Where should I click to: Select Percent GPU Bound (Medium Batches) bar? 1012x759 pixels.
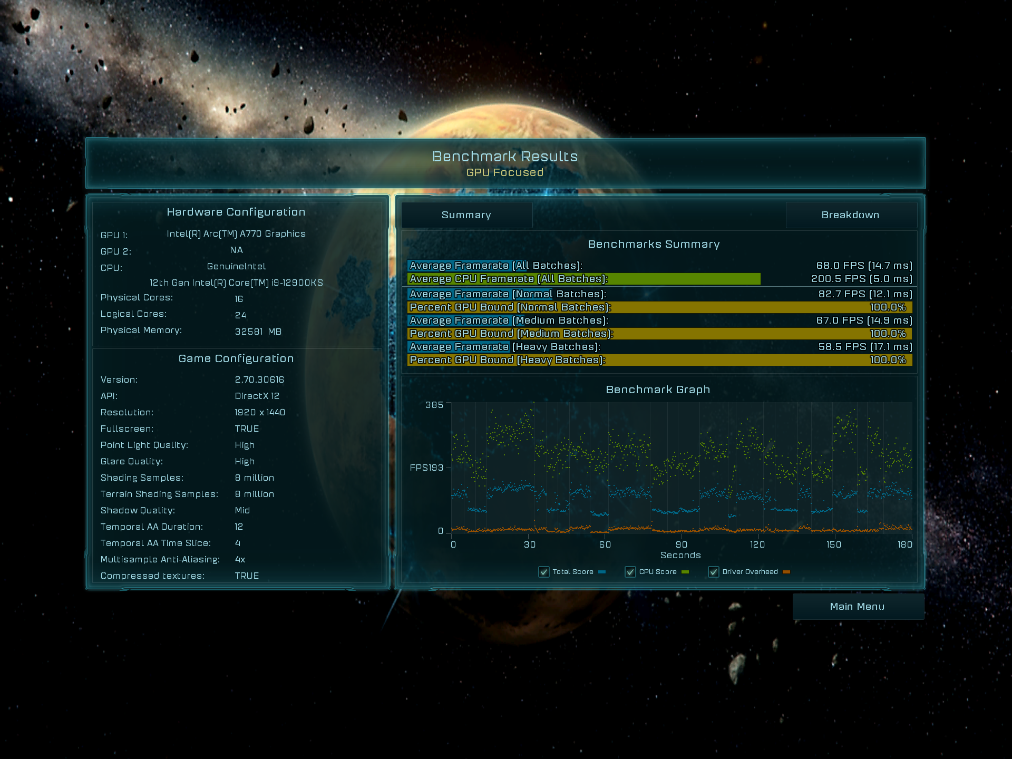click(659, 334)
